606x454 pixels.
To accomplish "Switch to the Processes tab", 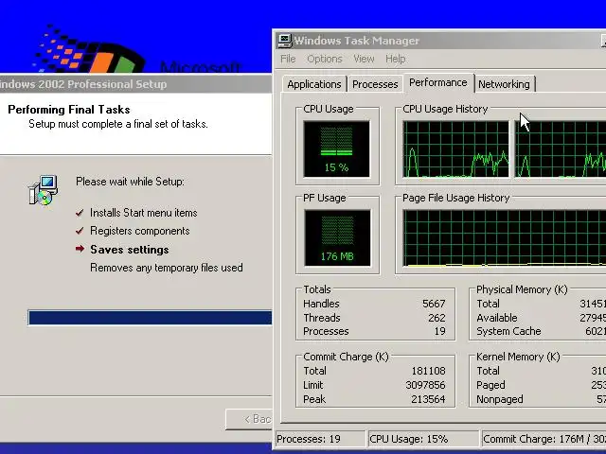I will (375, 84).
